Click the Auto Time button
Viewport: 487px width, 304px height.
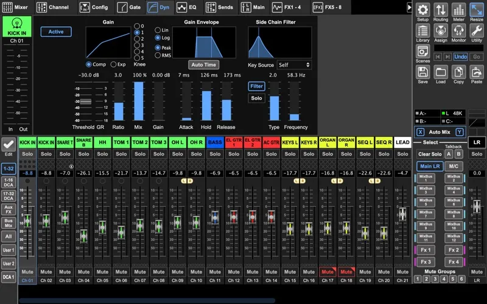[x=203, y=64]
